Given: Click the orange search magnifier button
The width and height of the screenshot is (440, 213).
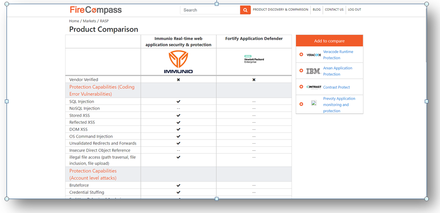Looking at the screenshot, I should coord(245,10).
